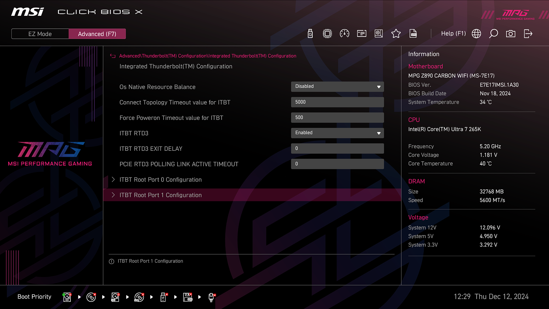Click the Voltage heading in Information panel
Screen dimensions: 549x309
(418, 217)
